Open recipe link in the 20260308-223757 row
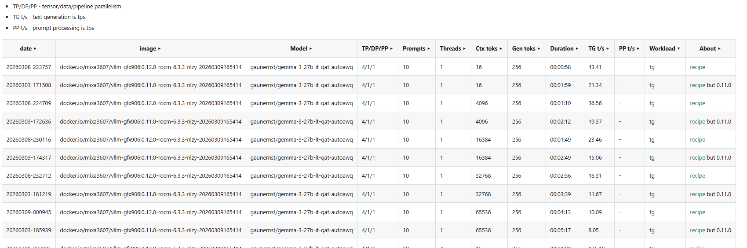747x248 pixels. (x=697, y=67)
